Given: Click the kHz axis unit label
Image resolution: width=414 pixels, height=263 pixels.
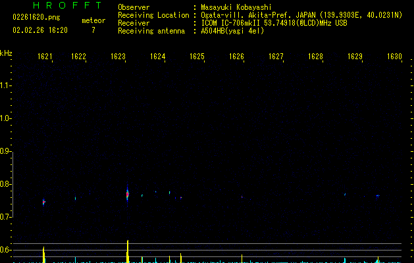Looking at the screenshot, I should tap(6, 53).
